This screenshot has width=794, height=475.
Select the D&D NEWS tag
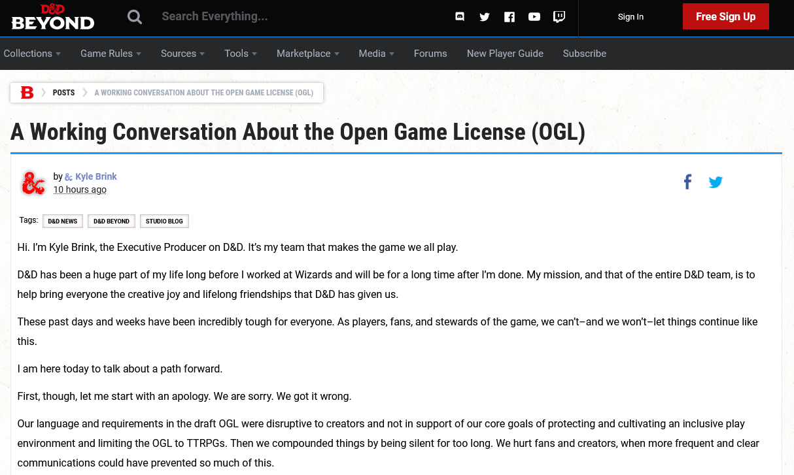63,221
